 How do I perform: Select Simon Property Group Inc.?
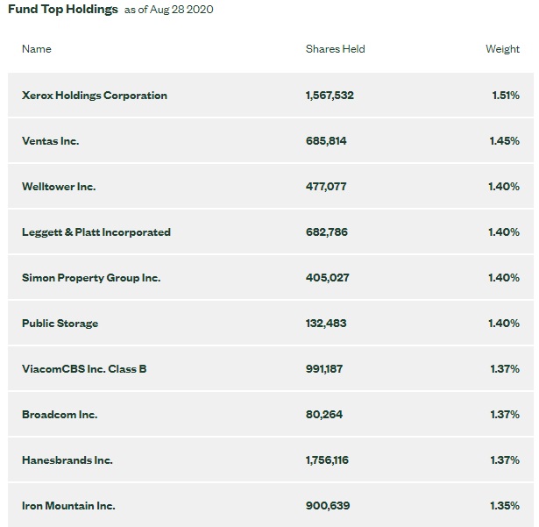[x=91, y=278]
